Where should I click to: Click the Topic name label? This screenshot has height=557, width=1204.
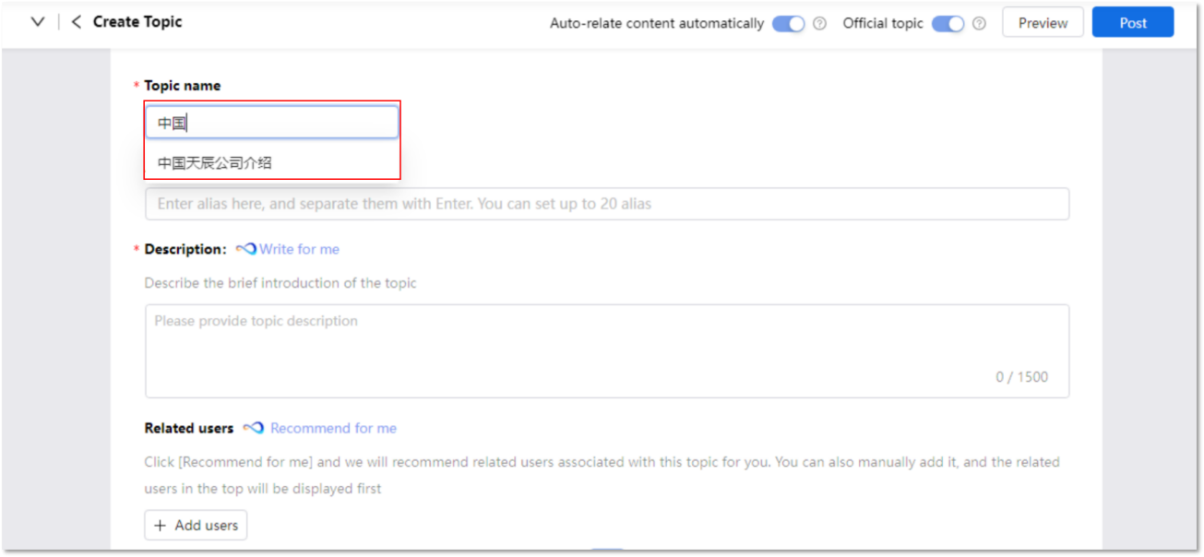(x=182, y=86)
